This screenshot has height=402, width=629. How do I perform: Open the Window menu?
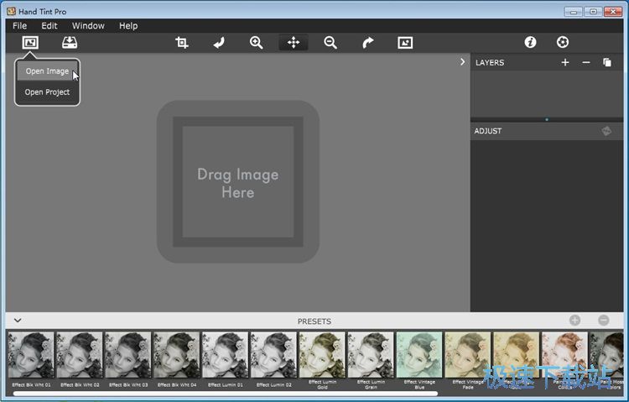88,26
